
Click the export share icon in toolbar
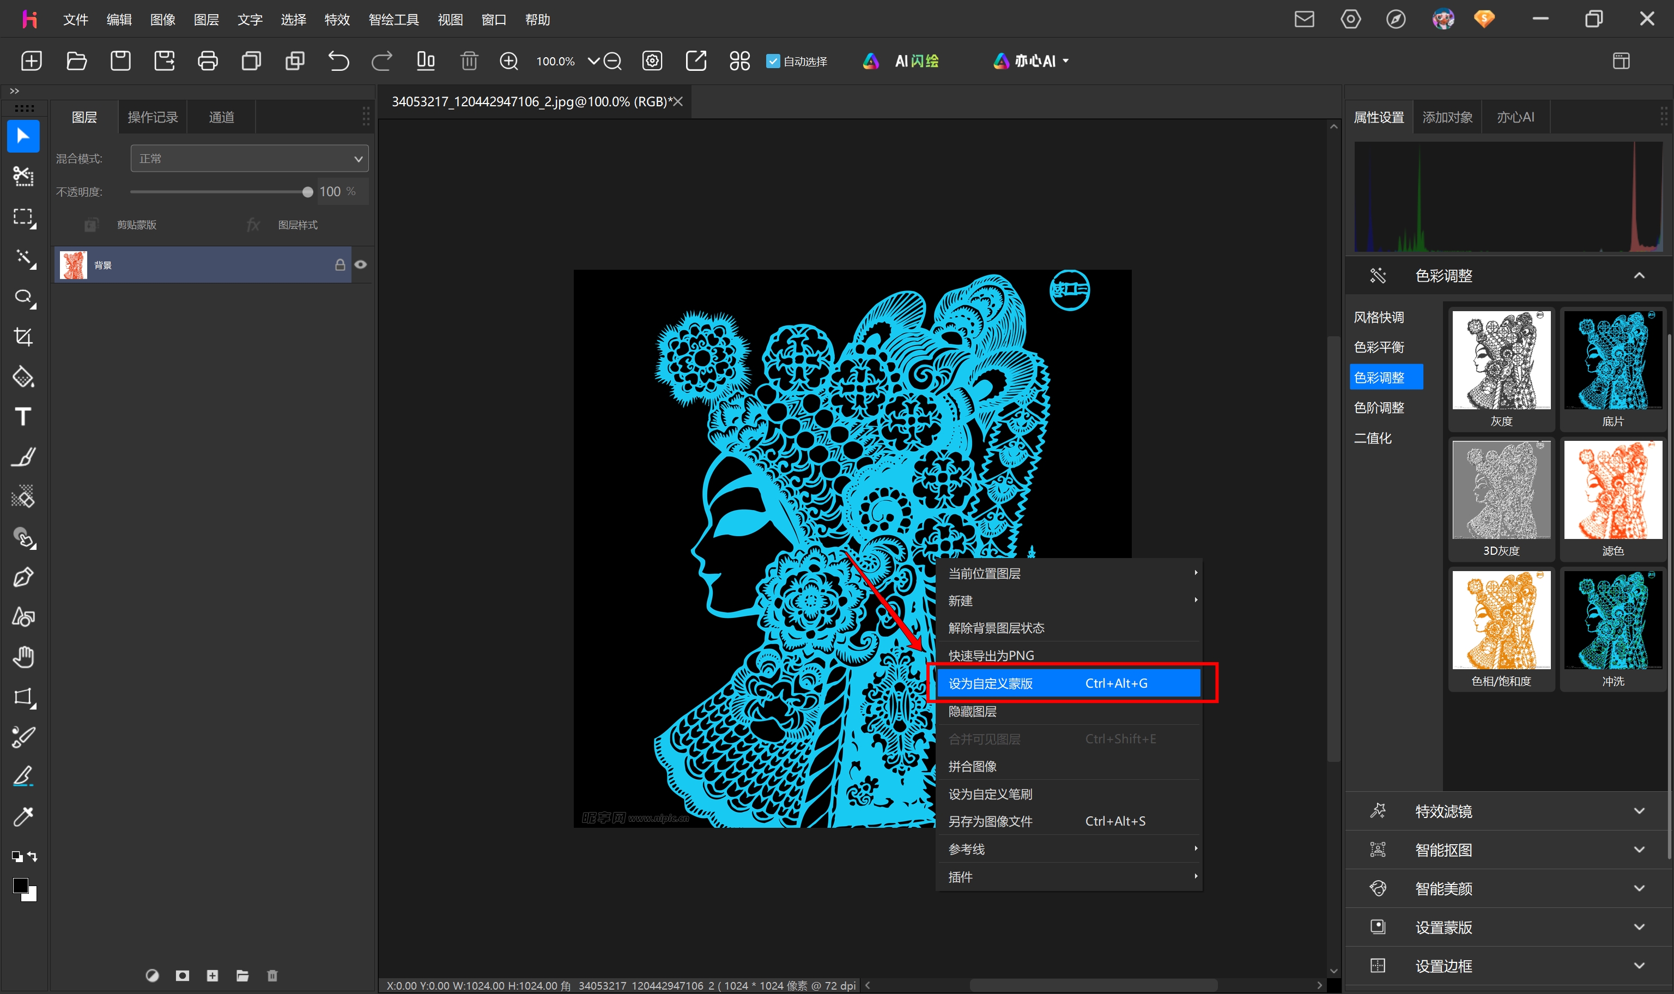(x=696, y=61)
